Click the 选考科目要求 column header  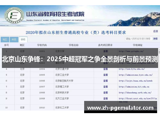click(x=105, y=45)
